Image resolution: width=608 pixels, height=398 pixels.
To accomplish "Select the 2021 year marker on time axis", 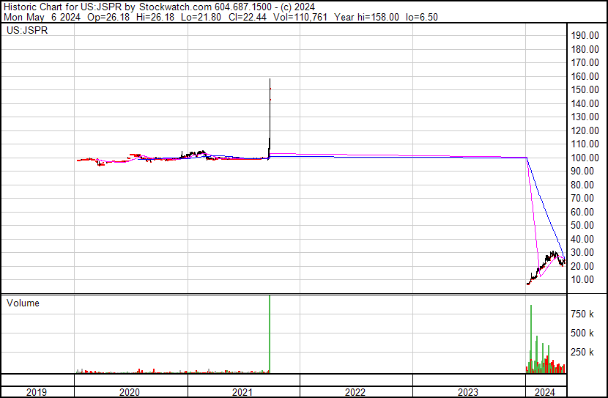I will (x=242, y=391).
